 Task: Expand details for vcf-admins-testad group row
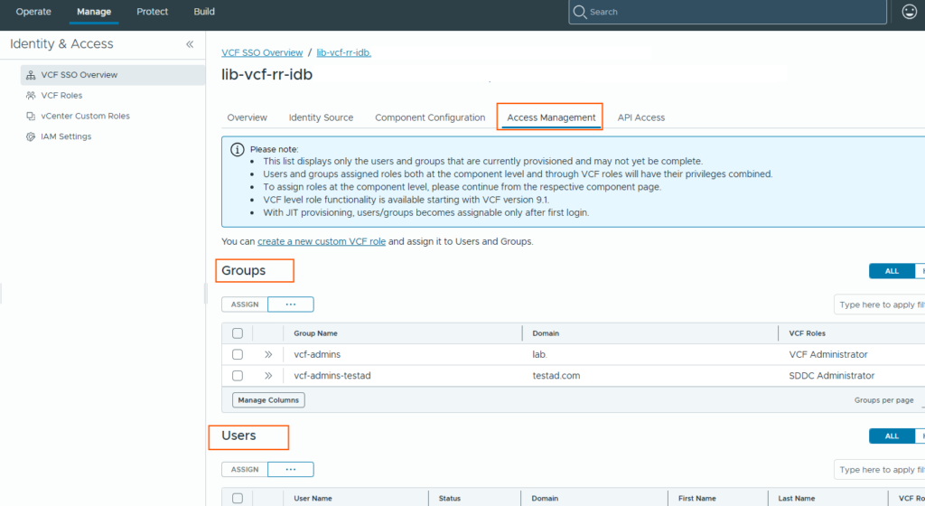point(268,376)
